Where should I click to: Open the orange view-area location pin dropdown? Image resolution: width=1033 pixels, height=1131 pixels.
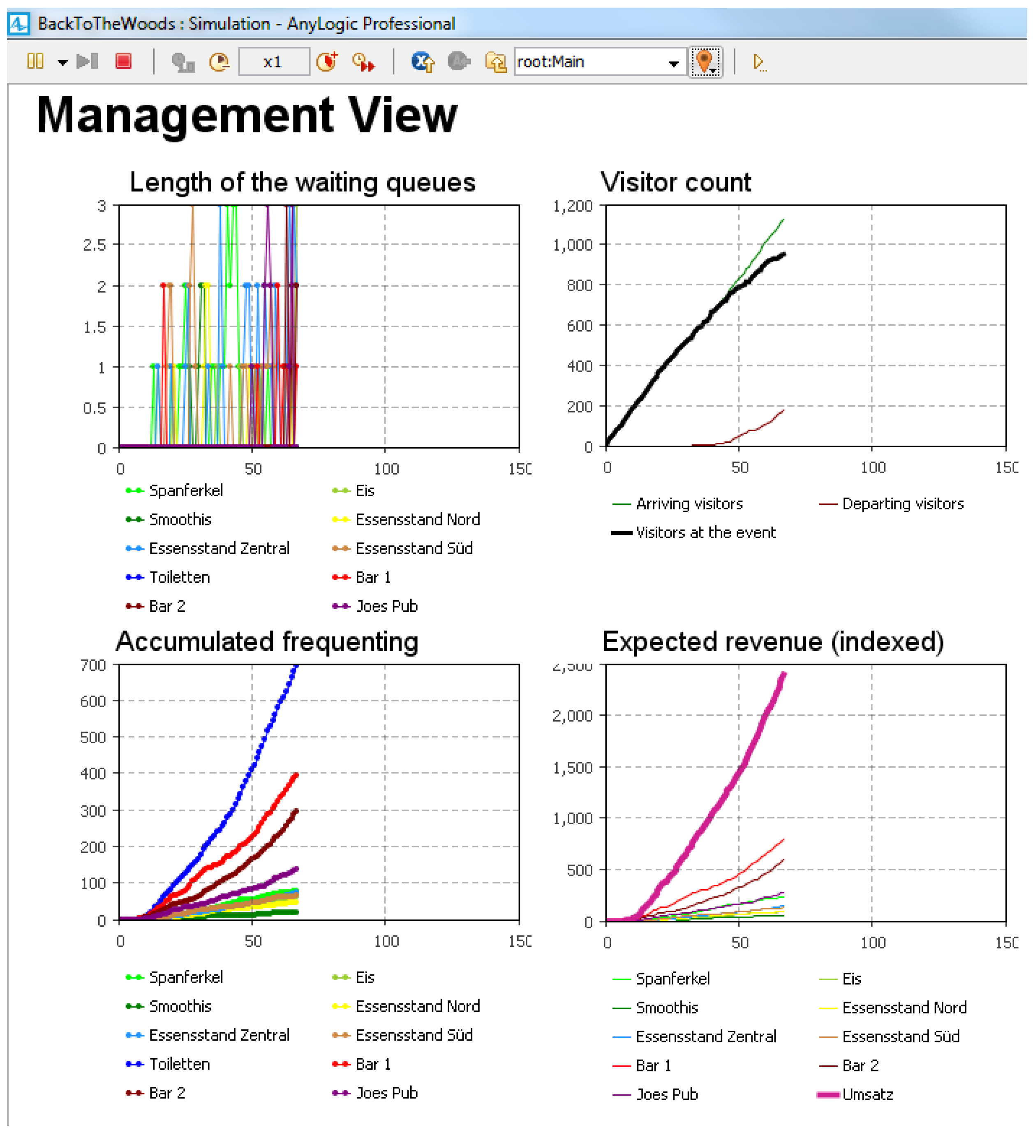(x=705, y=62)
